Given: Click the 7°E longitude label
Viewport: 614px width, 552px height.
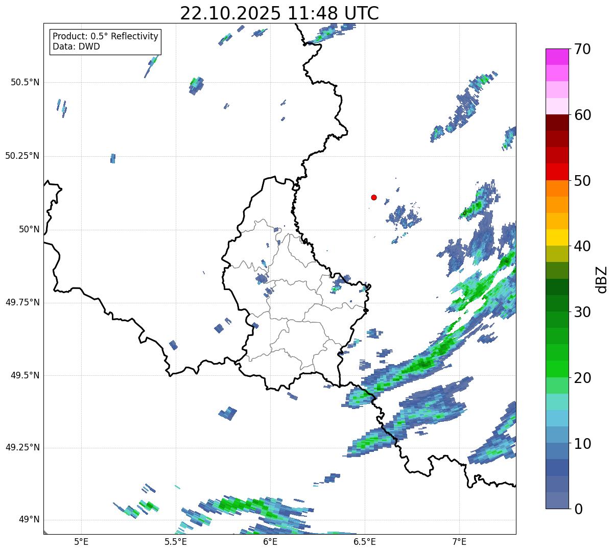Looking at the screenshot, I should (459, 541).
